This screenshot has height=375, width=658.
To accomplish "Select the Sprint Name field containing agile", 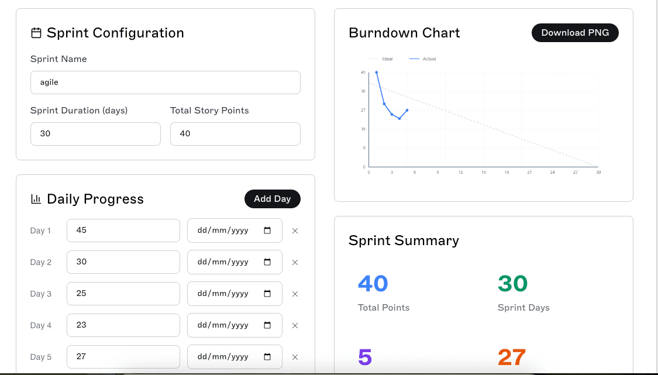I will 165,82.
